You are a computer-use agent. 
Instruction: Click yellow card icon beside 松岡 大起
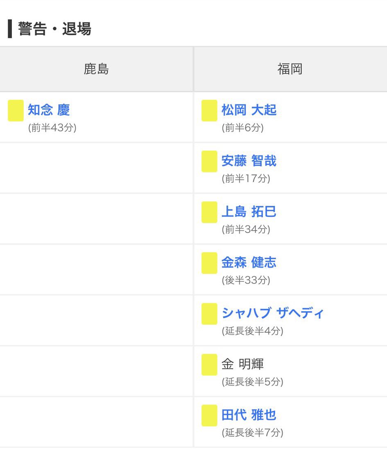[209, 111]
